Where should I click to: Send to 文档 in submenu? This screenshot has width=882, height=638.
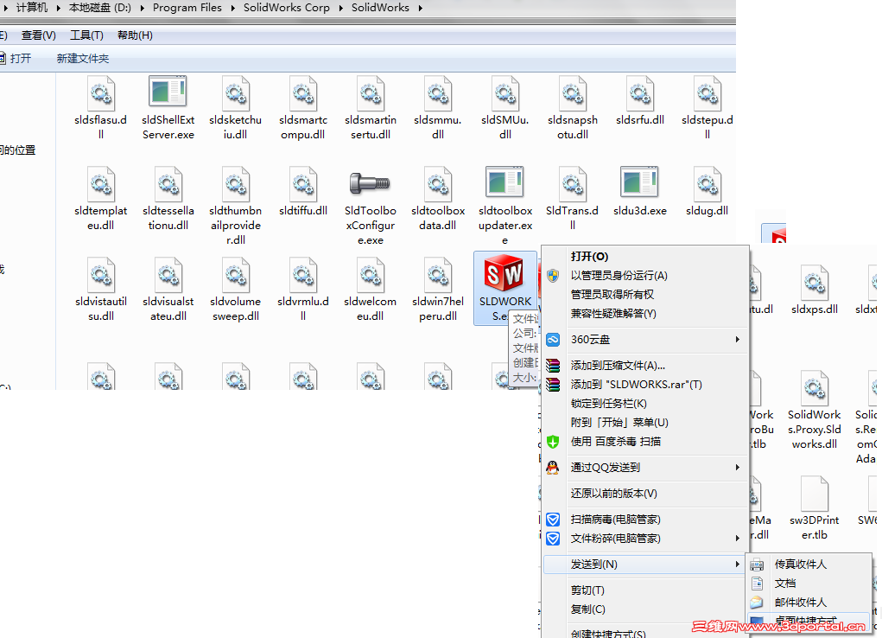(809, 584)
